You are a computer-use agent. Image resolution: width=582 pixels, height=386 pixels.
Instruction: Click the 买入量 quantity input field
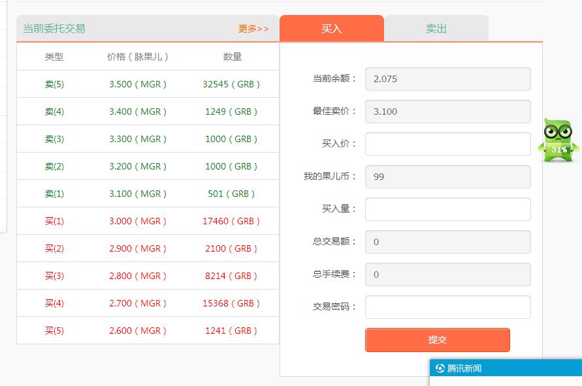(447, 209)
